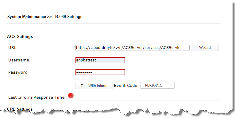
Task: Click the Password label text
Action: point(18,72)
